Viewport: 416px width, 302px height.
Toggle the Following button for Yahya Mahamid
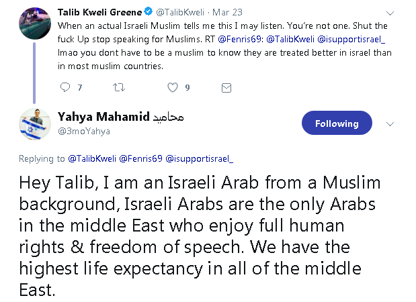(336, 123)
